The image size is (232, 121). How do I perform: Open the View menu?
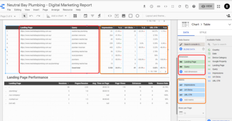[27, 10]
